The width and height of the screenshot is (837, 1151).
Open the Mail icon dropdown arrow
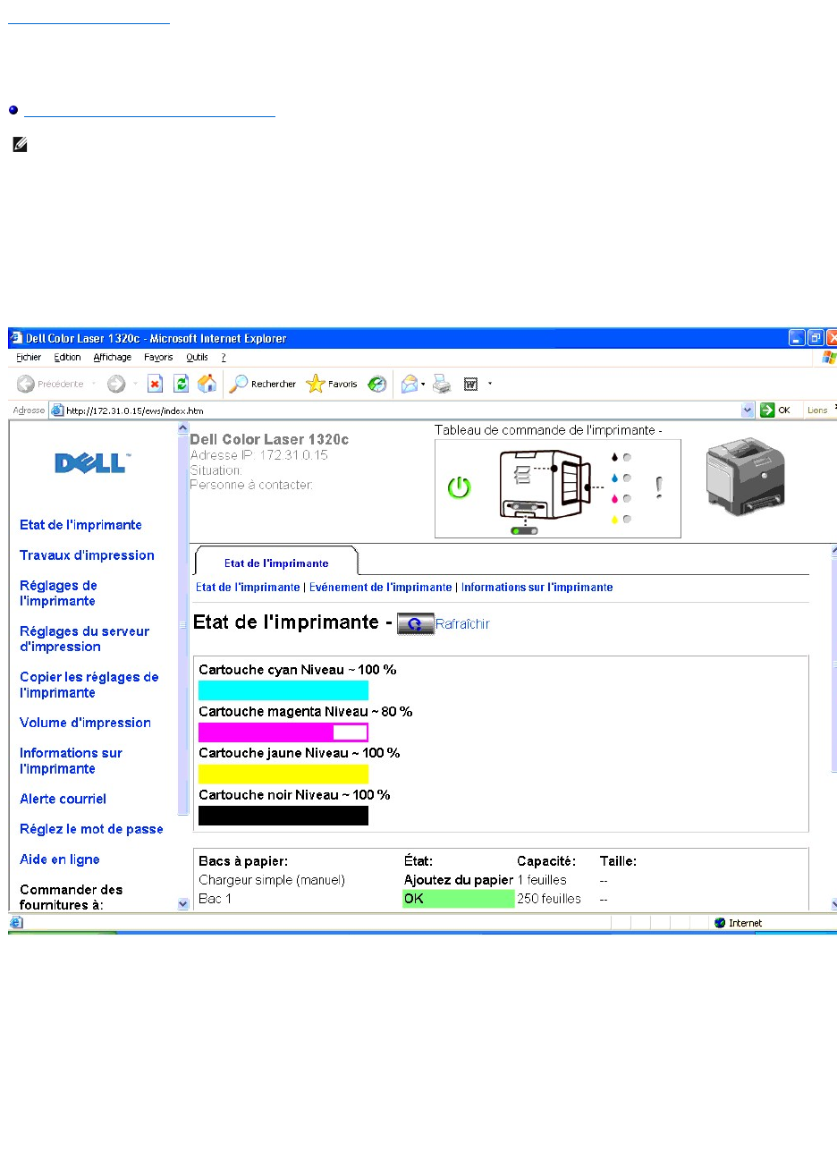424,385
